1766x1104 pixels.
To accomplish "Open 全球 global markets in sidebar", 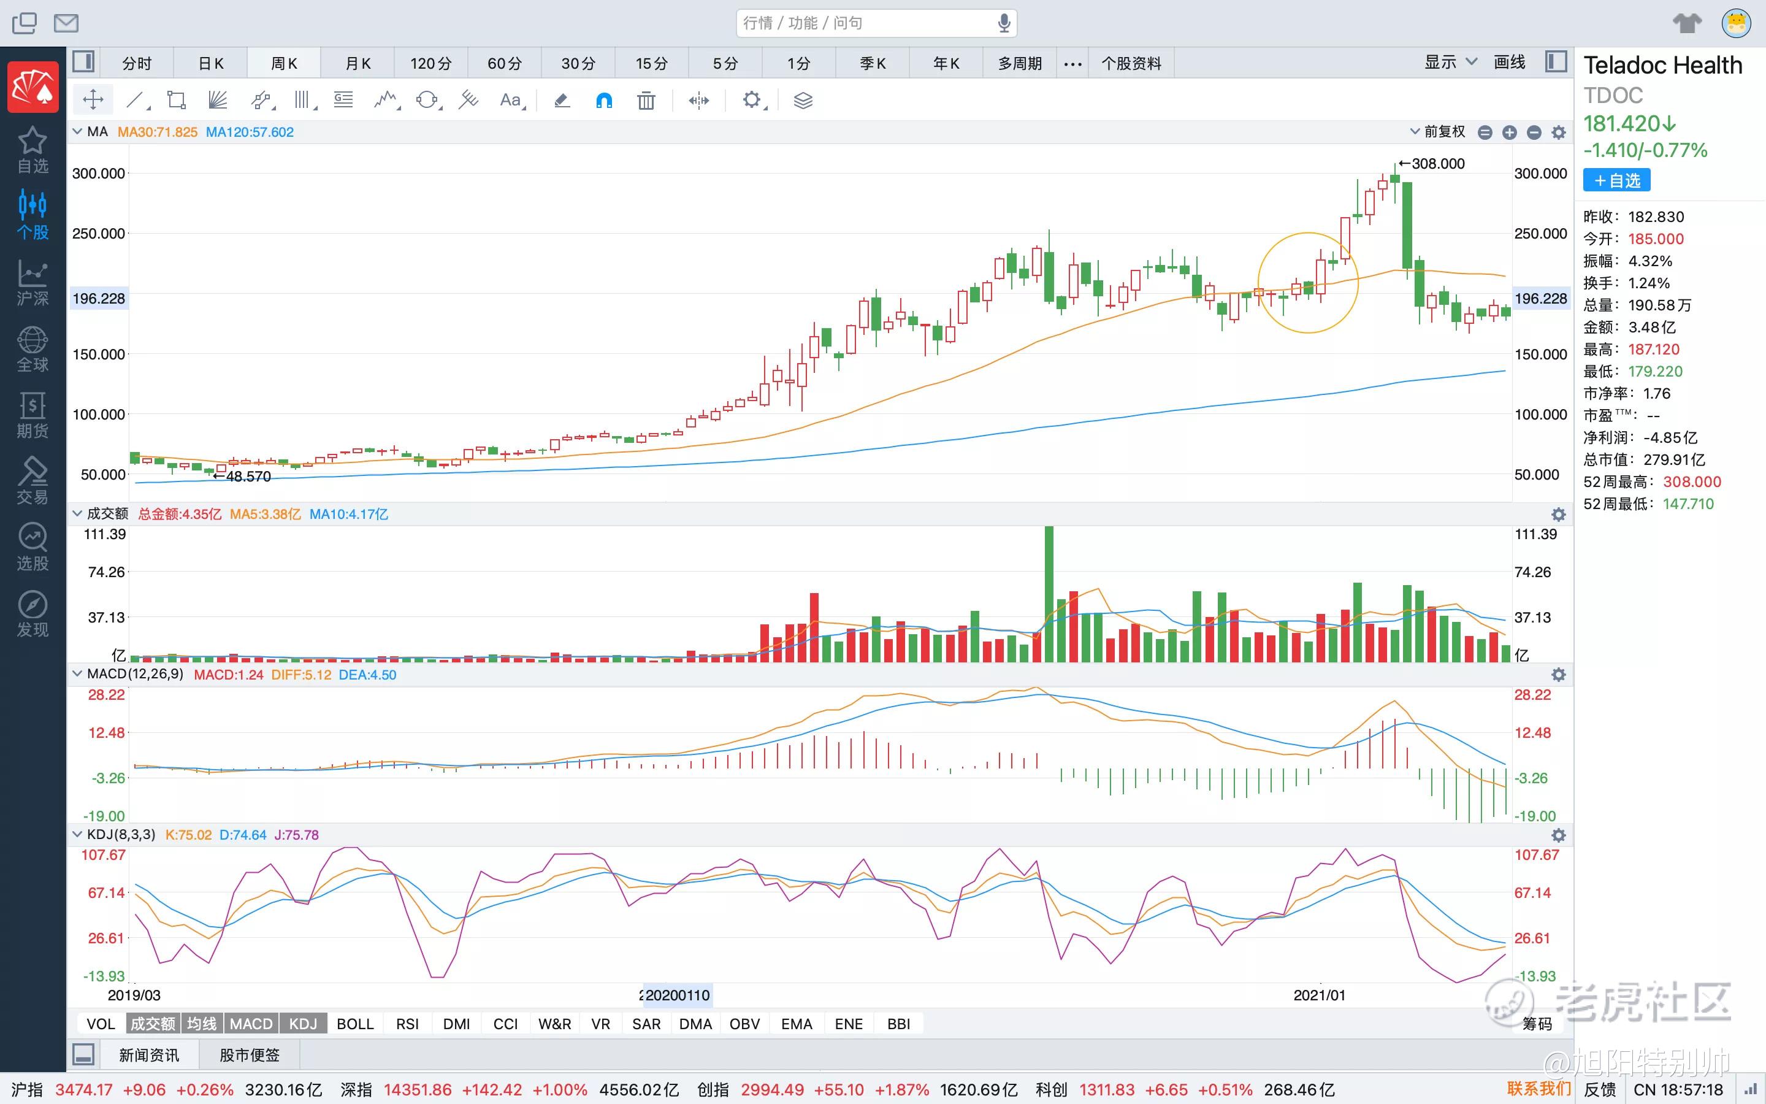I will 33,349.
